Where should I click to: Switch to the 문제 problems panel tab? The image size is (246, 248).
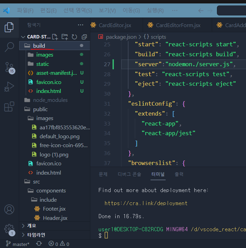(103, 174)
